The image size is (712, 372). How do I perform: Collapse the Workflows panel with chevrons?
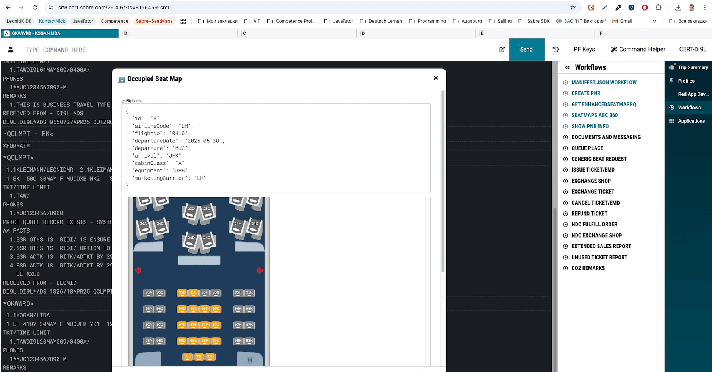click(567, 67)
